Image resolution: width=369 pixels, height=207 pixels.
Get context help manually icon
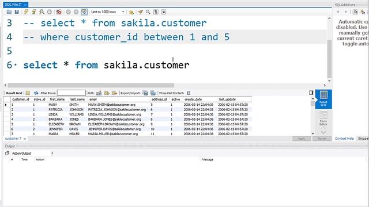[x=363, y=11]
